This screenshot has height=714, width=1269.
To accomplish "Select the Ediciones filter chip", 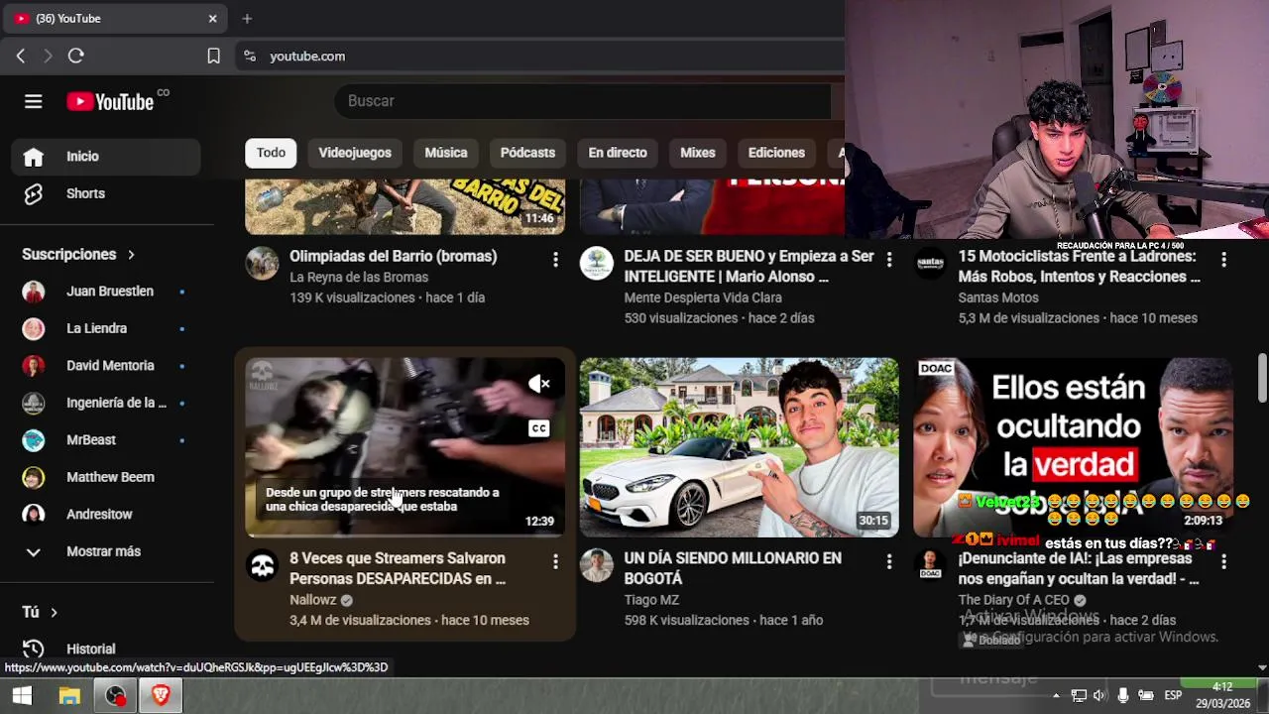I will point(776,153).
